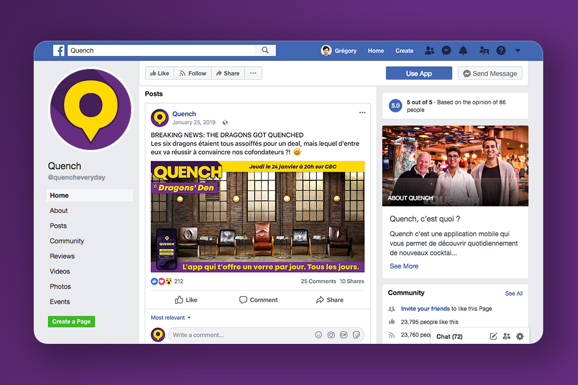Select Home in the page sidebar

tap(89, 195)
